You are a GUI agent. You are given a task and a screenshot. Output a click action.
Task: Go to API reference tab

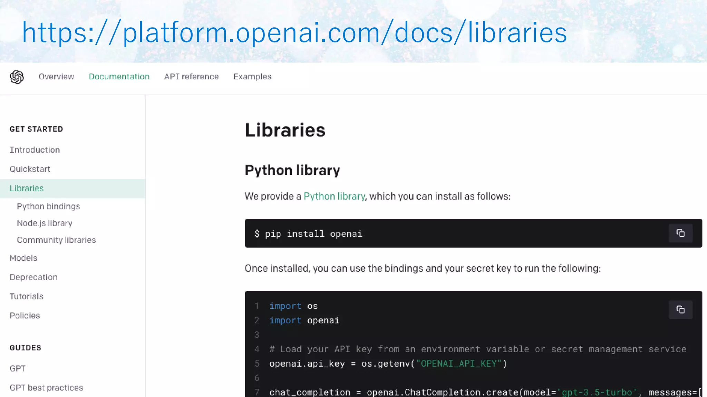coord(191,77)
